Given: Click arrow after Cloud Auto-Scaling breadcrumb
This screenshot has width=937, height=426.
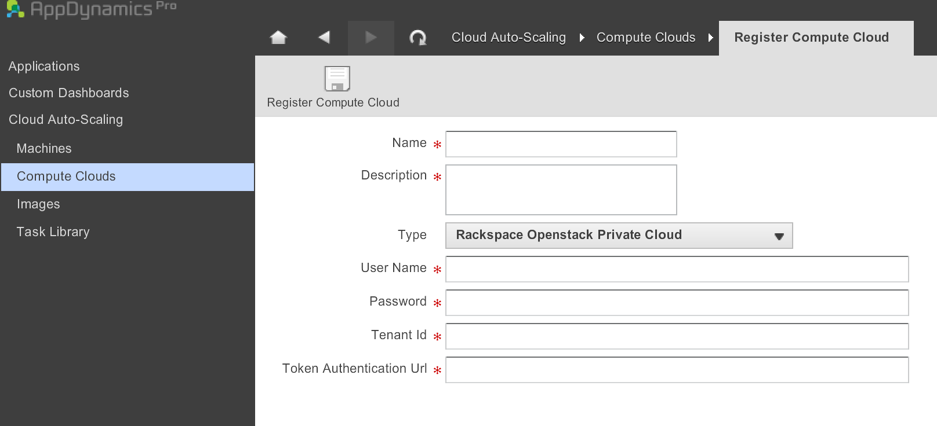Looking at the screenshot, I should point(582,38).
